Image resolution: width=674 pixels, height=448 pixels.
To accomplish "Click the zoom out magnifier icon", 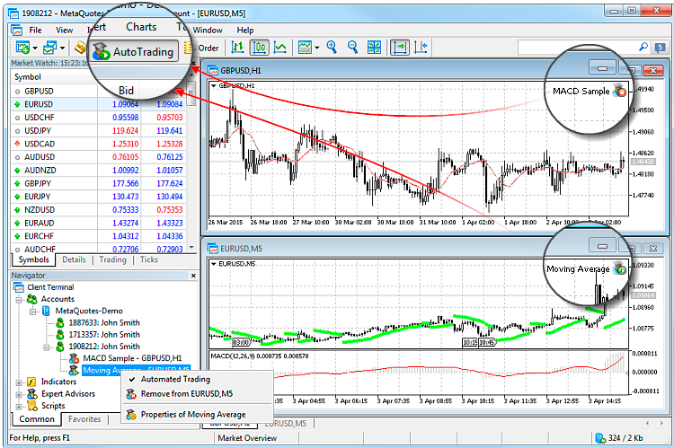I will tap(351, 47).
